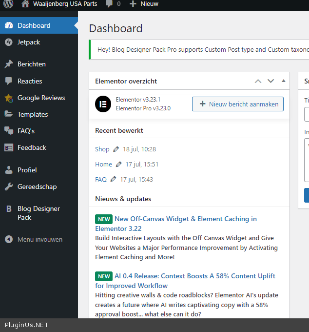Image resolution: width=309 pixels, height=332 pixels.
Task: Open Blog Designer Pack in sidebar
Action: (39, 213)
